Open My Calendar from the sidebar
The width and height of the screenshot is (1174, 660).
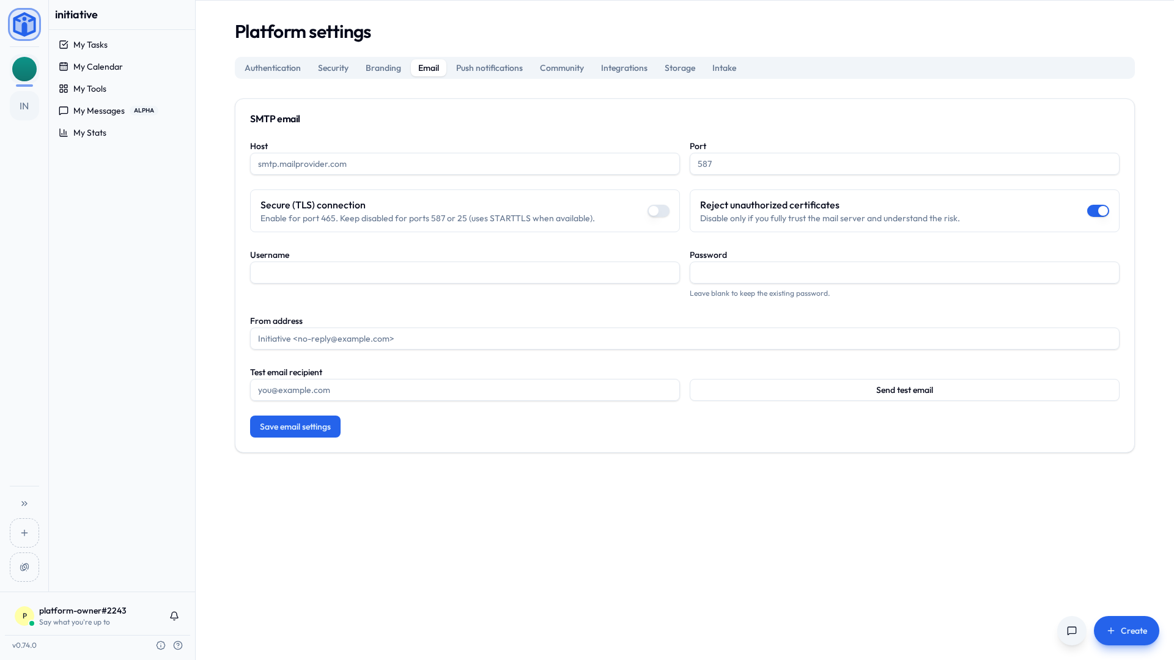pos(122,67)
